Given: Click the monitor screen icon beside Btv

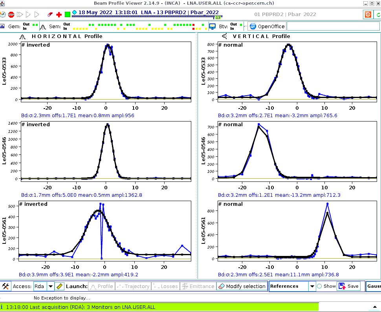Looking at the screenshot, I should (x=212, y=26).
